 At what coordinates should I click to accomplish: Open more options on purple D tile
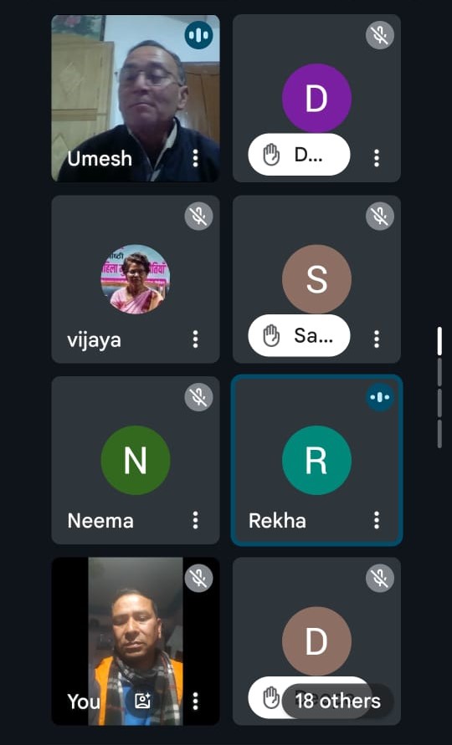(377, 158)
